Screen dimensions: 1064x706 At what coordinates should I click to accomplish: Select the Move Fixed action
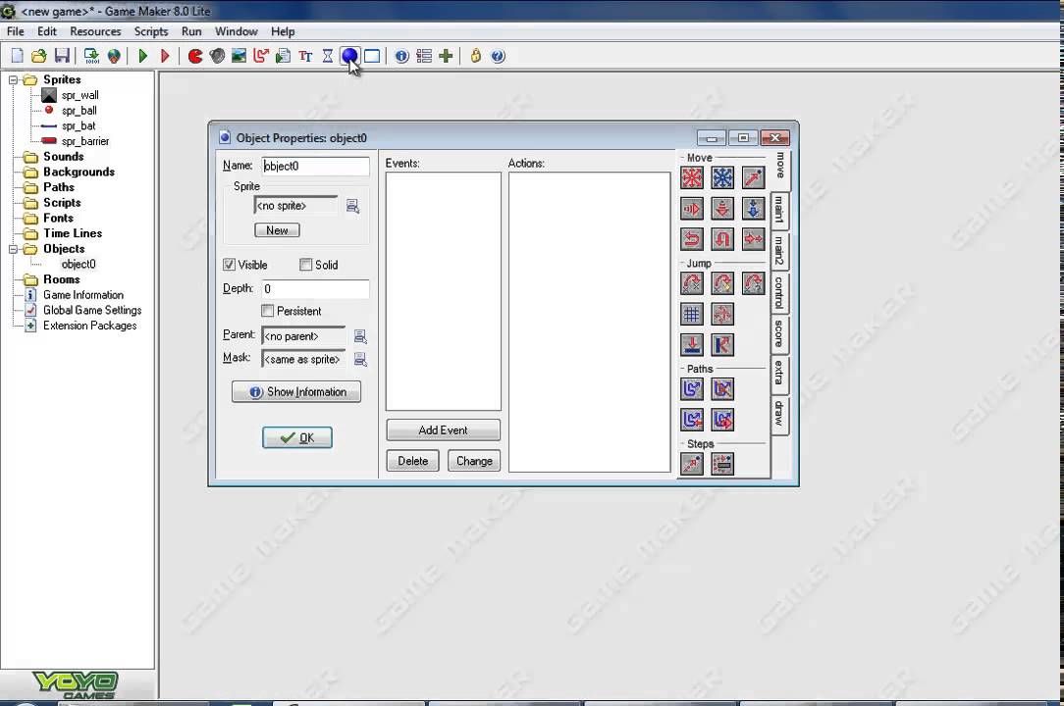(691, 177)
